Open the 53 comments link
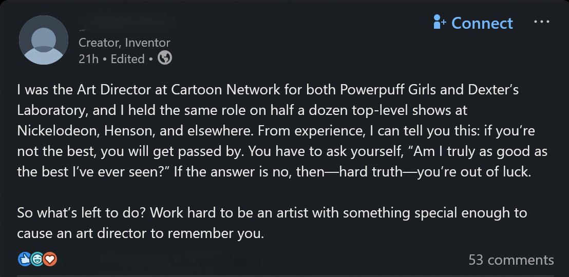This screenshot has width=569, height=277. click(x=510, y=260)
